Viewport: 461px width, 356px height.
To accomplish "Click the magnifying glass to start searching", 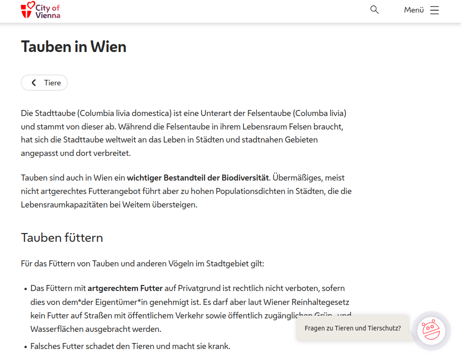I will pos(374,9).
